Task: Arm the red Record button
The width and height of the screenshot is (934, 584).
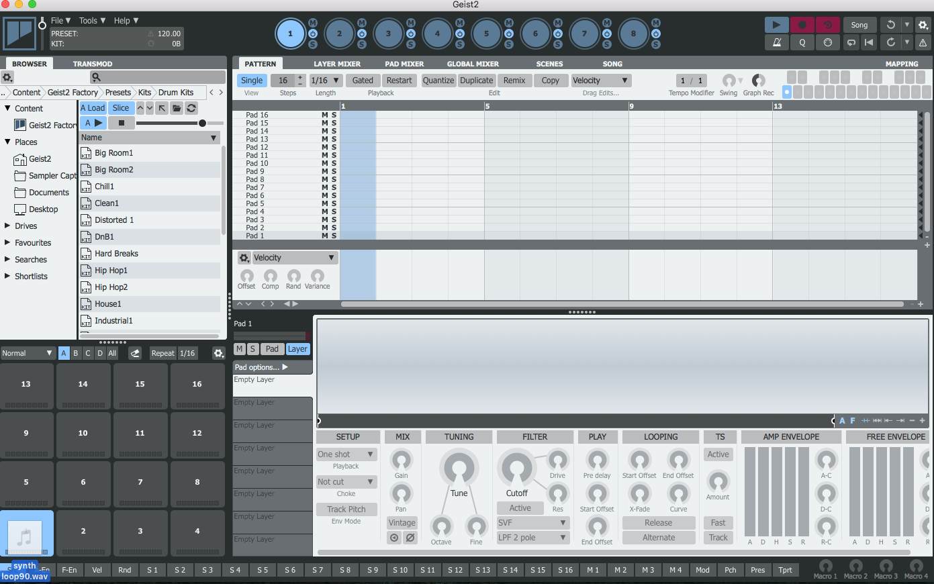Action: [x=802, y=25]
